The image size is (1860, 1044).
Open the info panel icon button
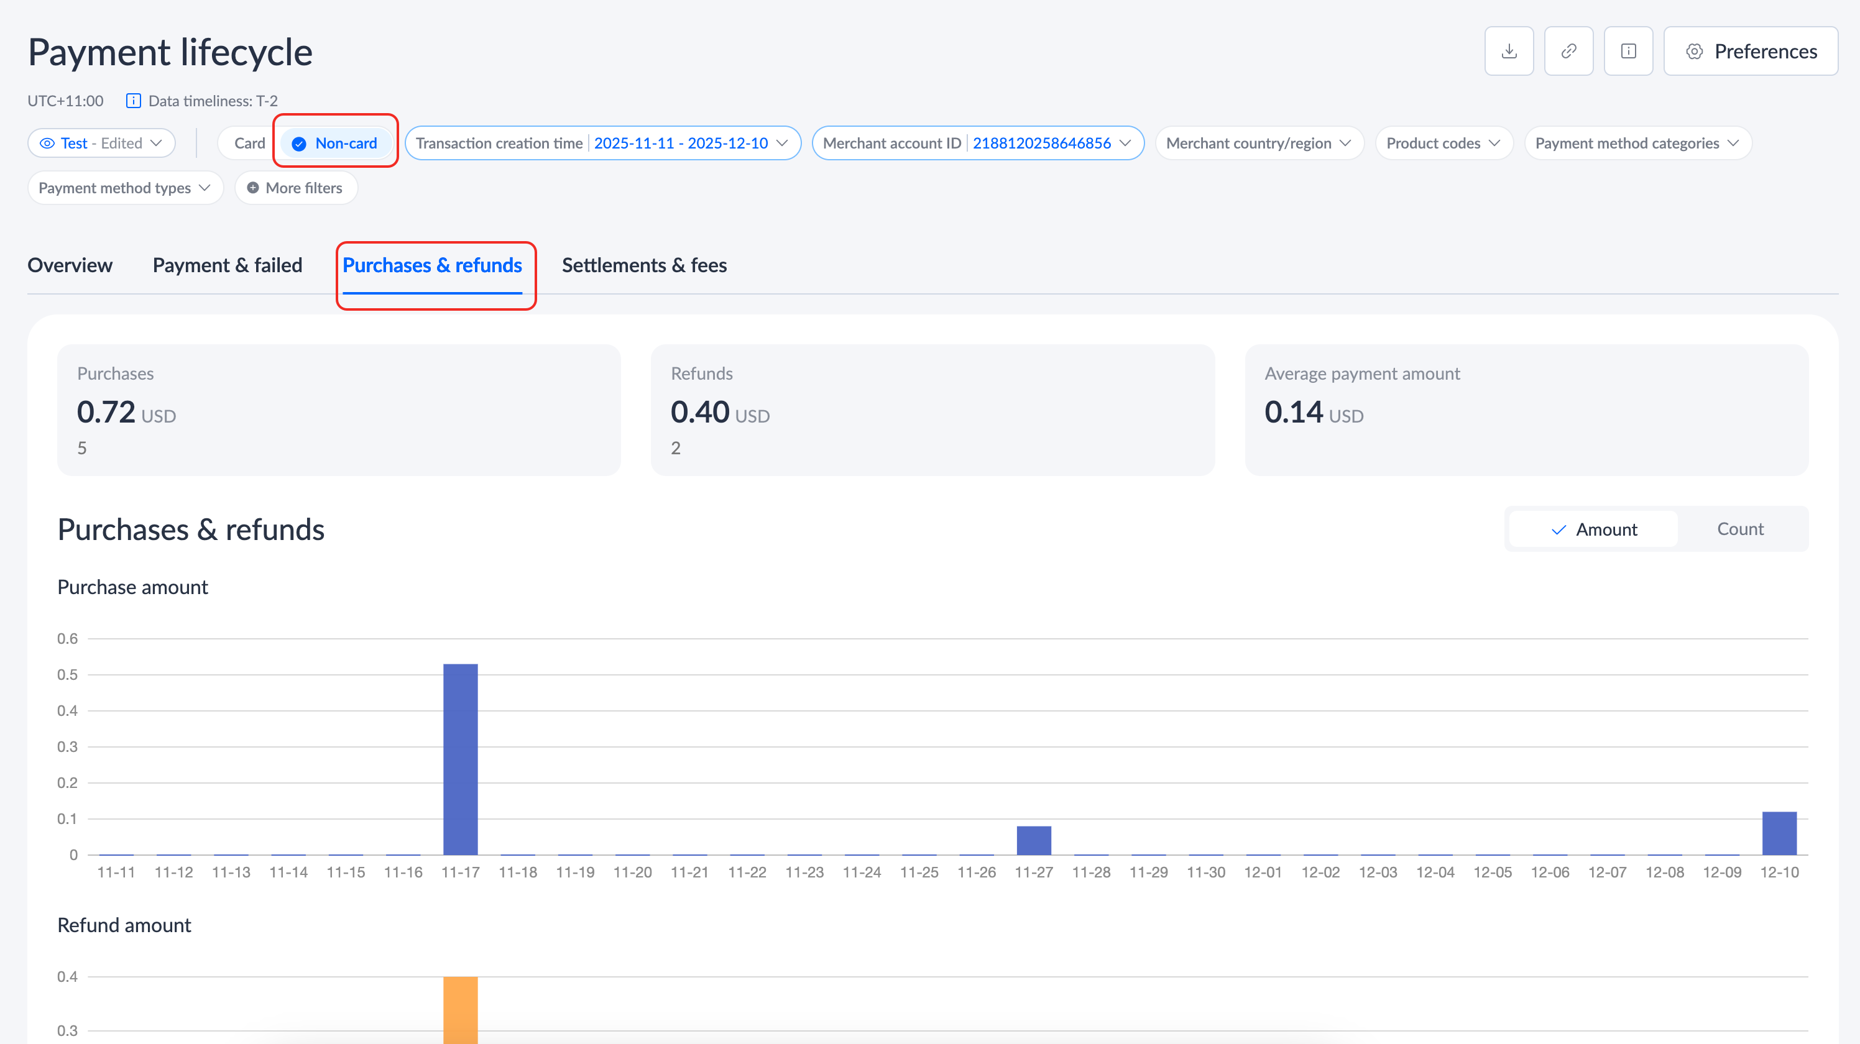pos(1627,51)
